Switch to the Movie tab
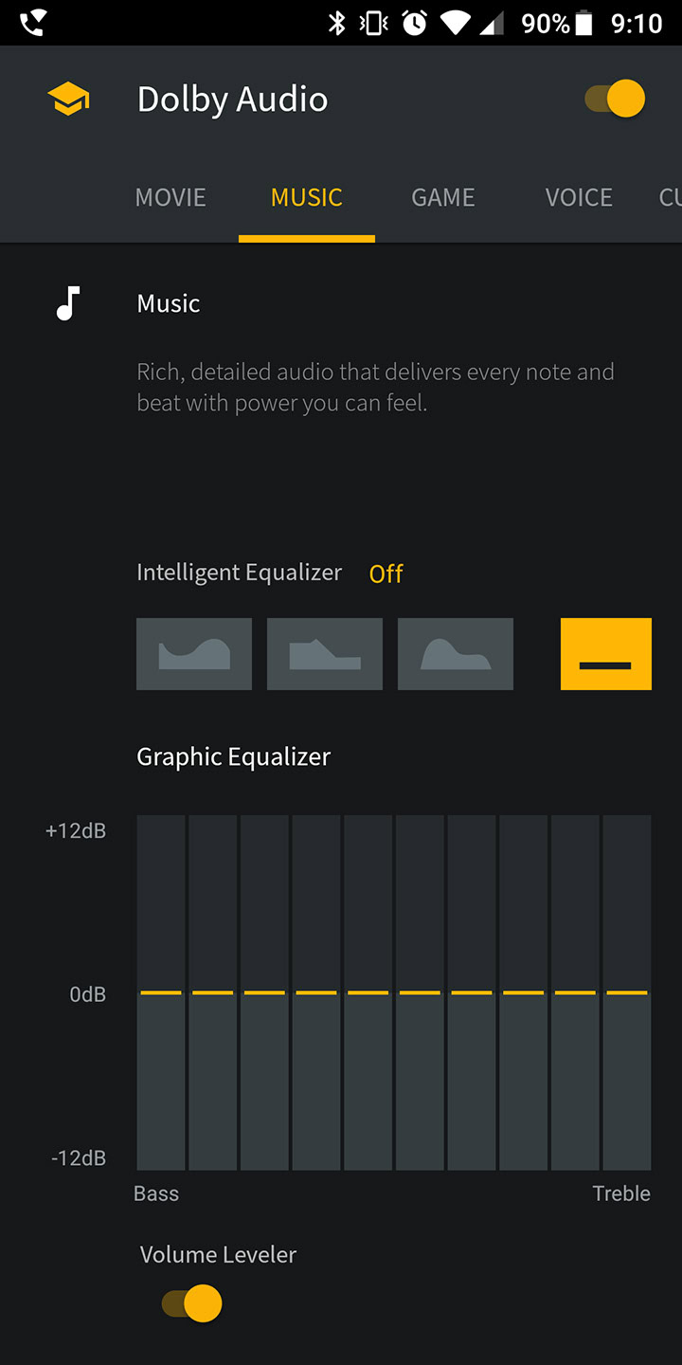682x1365 pixels. tap(170, 197)
